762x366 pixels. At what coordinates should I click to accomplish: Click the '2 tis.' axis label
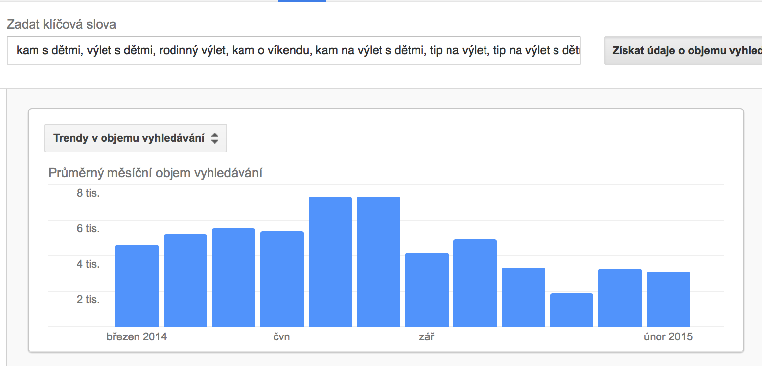88,300
